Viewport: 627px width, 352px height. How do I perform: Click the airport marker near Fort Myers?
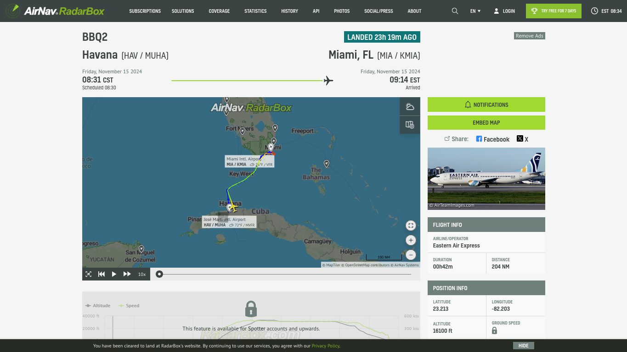[x=243, y=131]
